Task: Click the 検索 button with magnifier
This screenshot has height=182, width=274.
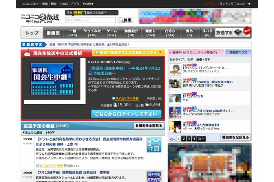Action: click(125, 20)
